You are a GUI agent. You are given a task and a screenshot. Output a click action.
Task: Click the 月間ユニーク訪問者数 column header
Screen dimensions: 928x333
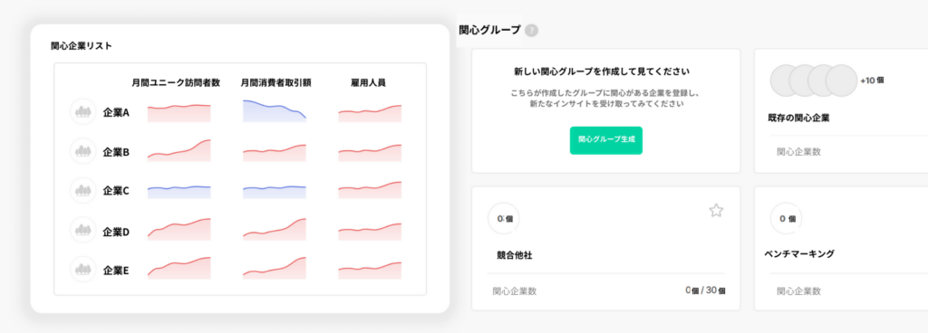(x=176, y=82)
